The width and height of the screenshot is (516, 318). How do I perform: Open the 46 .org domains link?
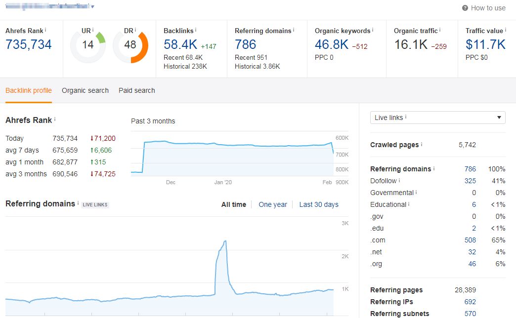pyautogui.click(x=472, y=264)
